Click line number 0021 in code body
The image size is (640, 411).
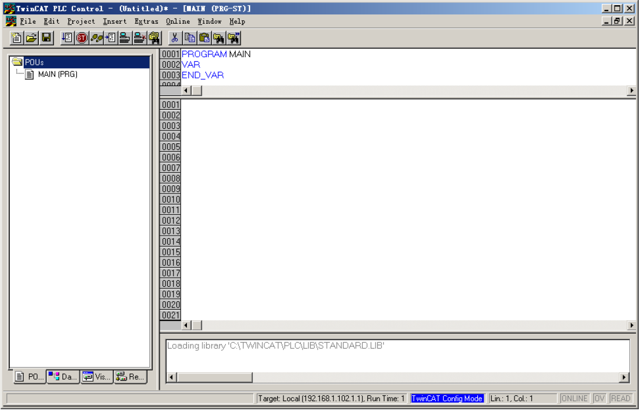171,315
